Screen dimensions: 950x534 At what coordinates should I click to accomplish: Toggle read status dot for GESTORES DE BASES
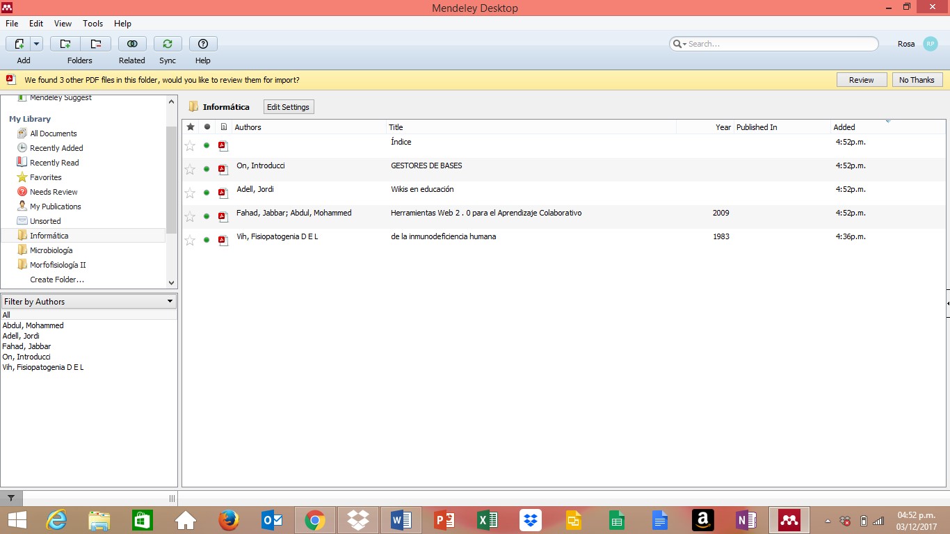207,169
